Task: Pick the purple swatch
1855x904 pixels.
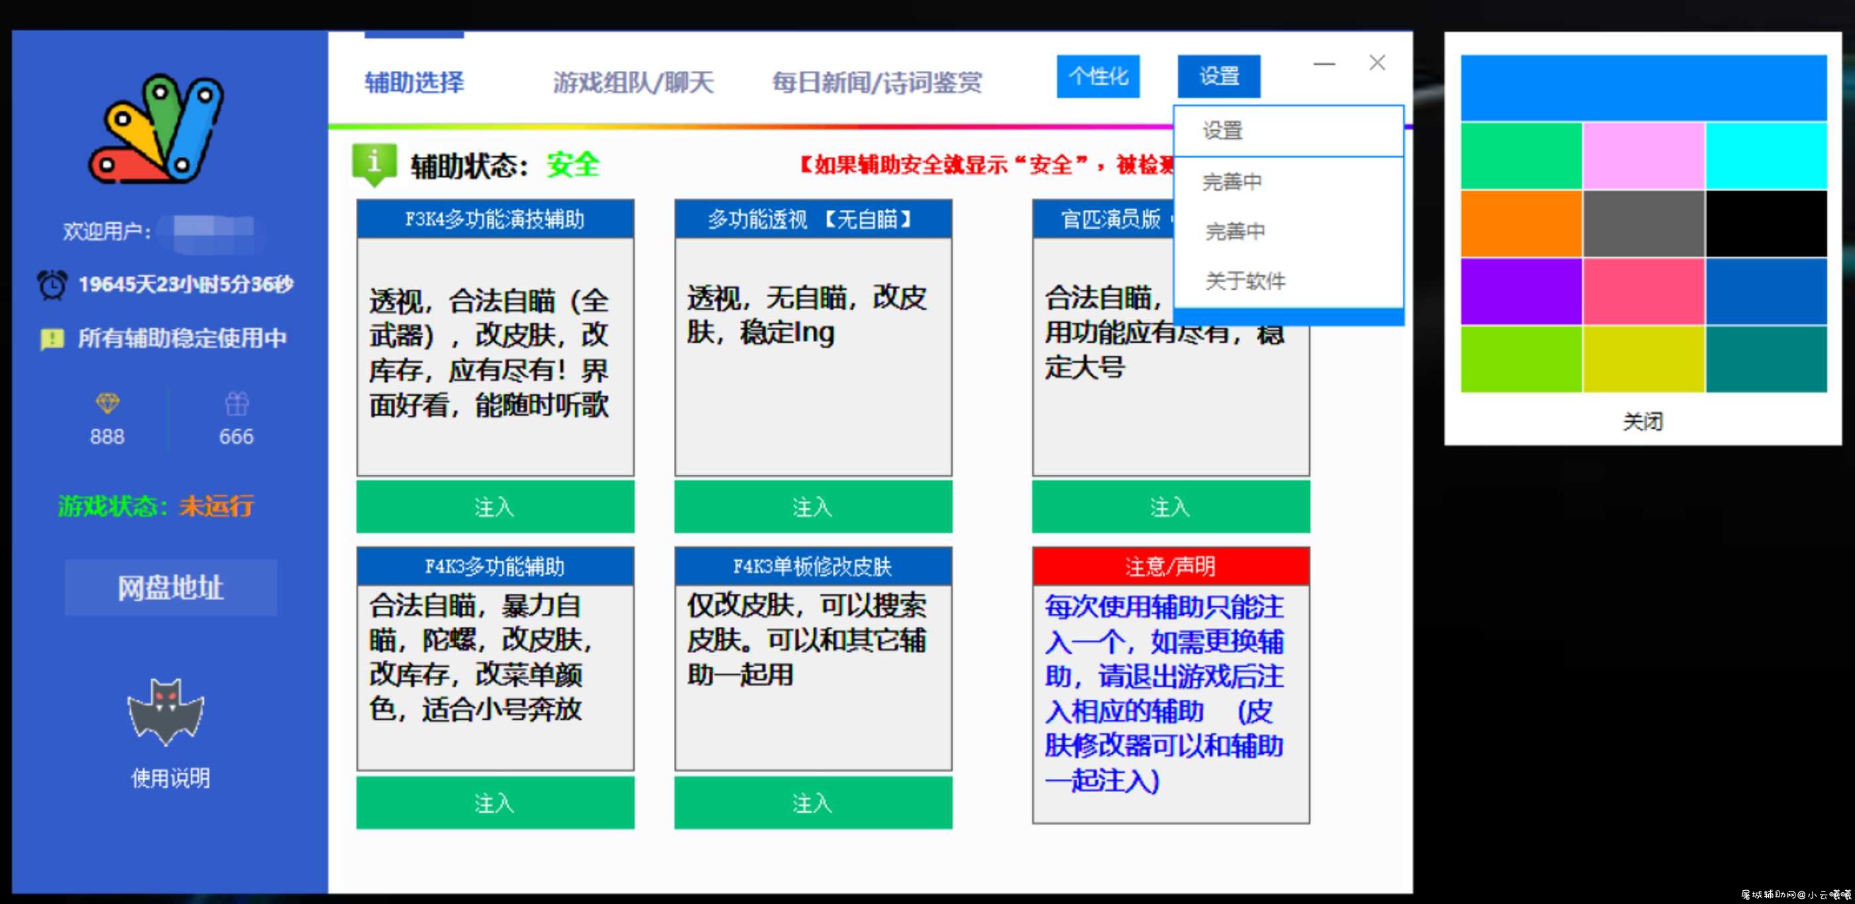Action: [1521, 291]
